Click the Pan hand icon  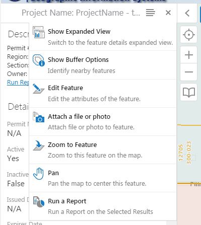[x=38, y=174]
